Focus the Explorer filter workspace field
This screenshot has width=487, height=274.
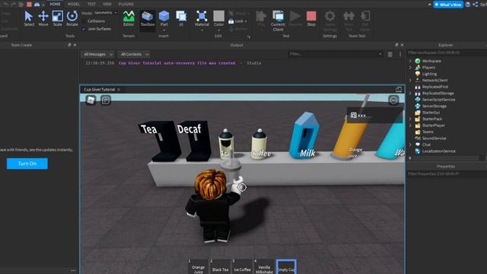click(x=447, y=53)
